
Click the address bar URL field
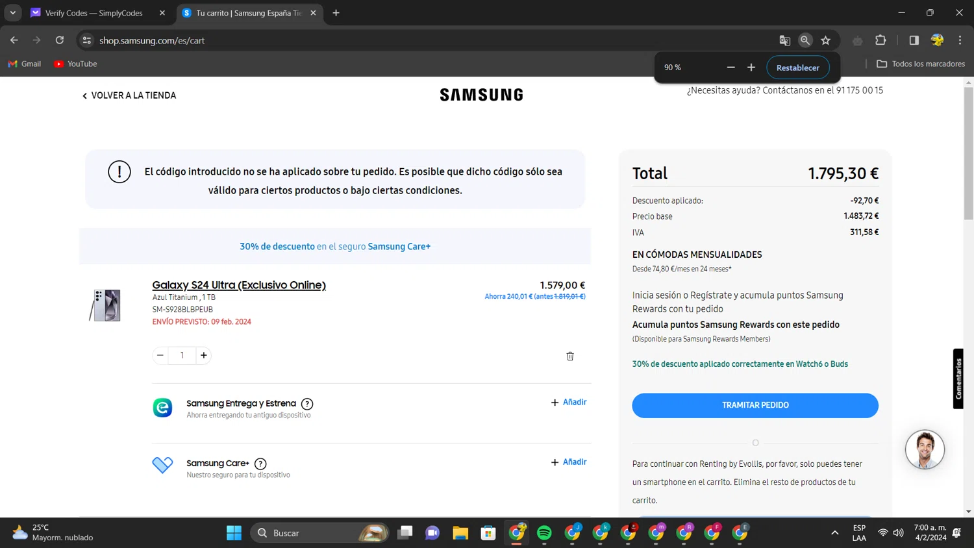point(429,40)
